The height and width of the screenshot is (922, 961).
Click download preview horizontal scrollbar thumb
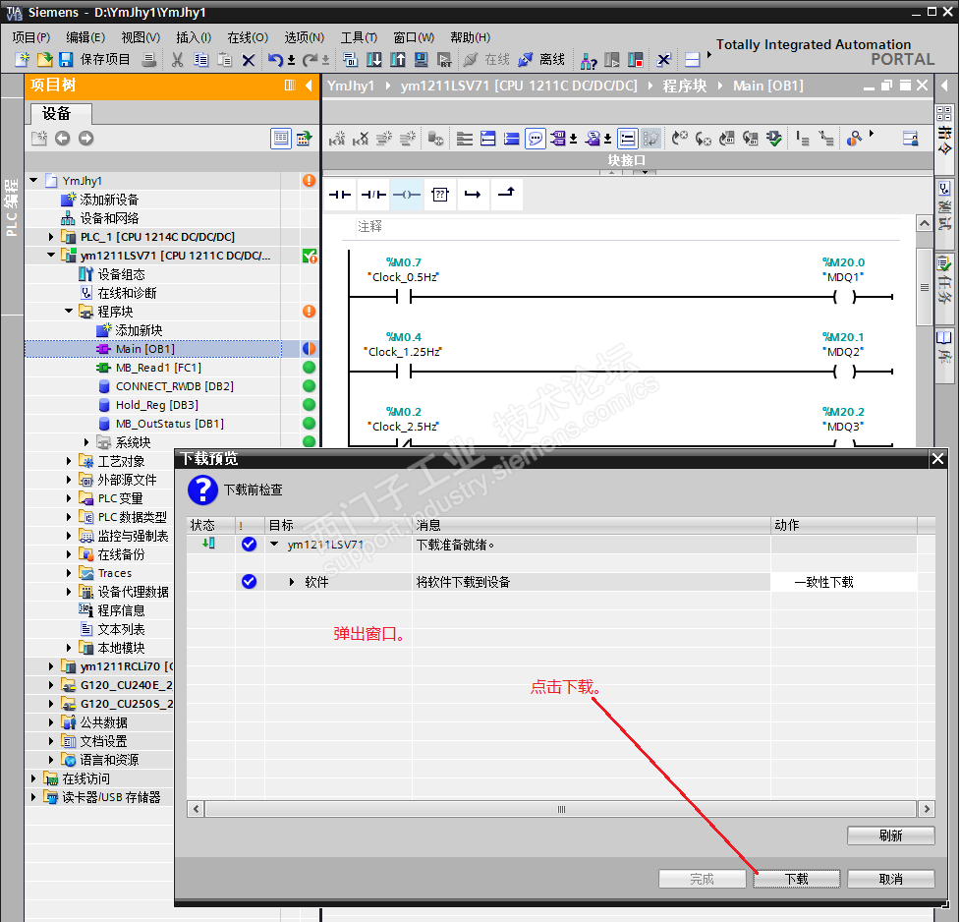point(561,809)
